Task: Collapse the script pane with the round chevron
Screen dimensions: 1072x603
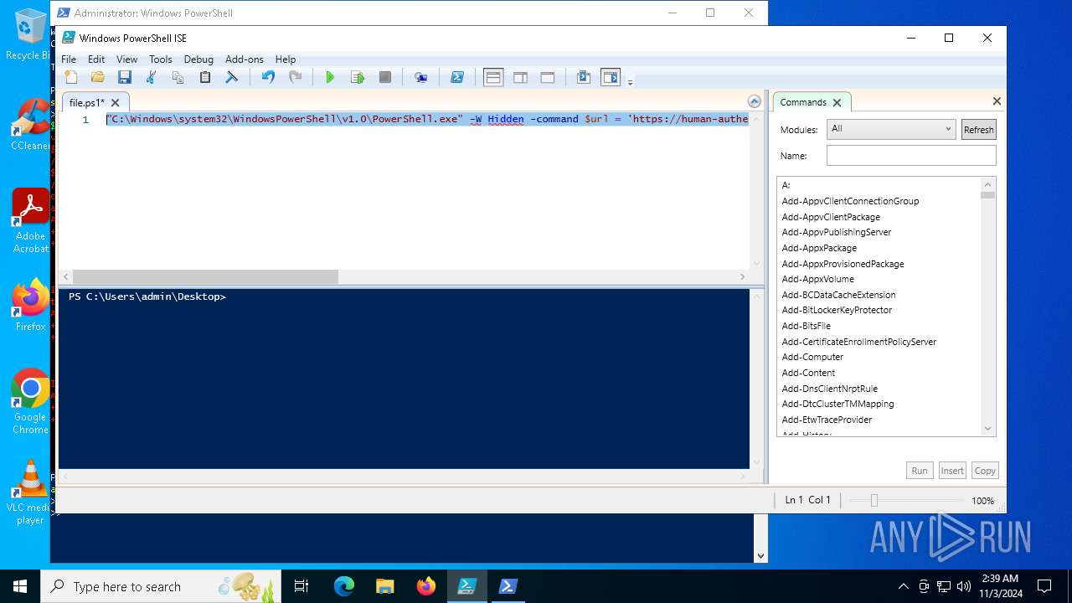Action: pos(755,101)
